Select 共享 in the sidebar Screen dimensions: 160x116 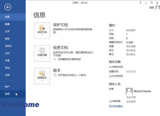[x=13, y=61]
